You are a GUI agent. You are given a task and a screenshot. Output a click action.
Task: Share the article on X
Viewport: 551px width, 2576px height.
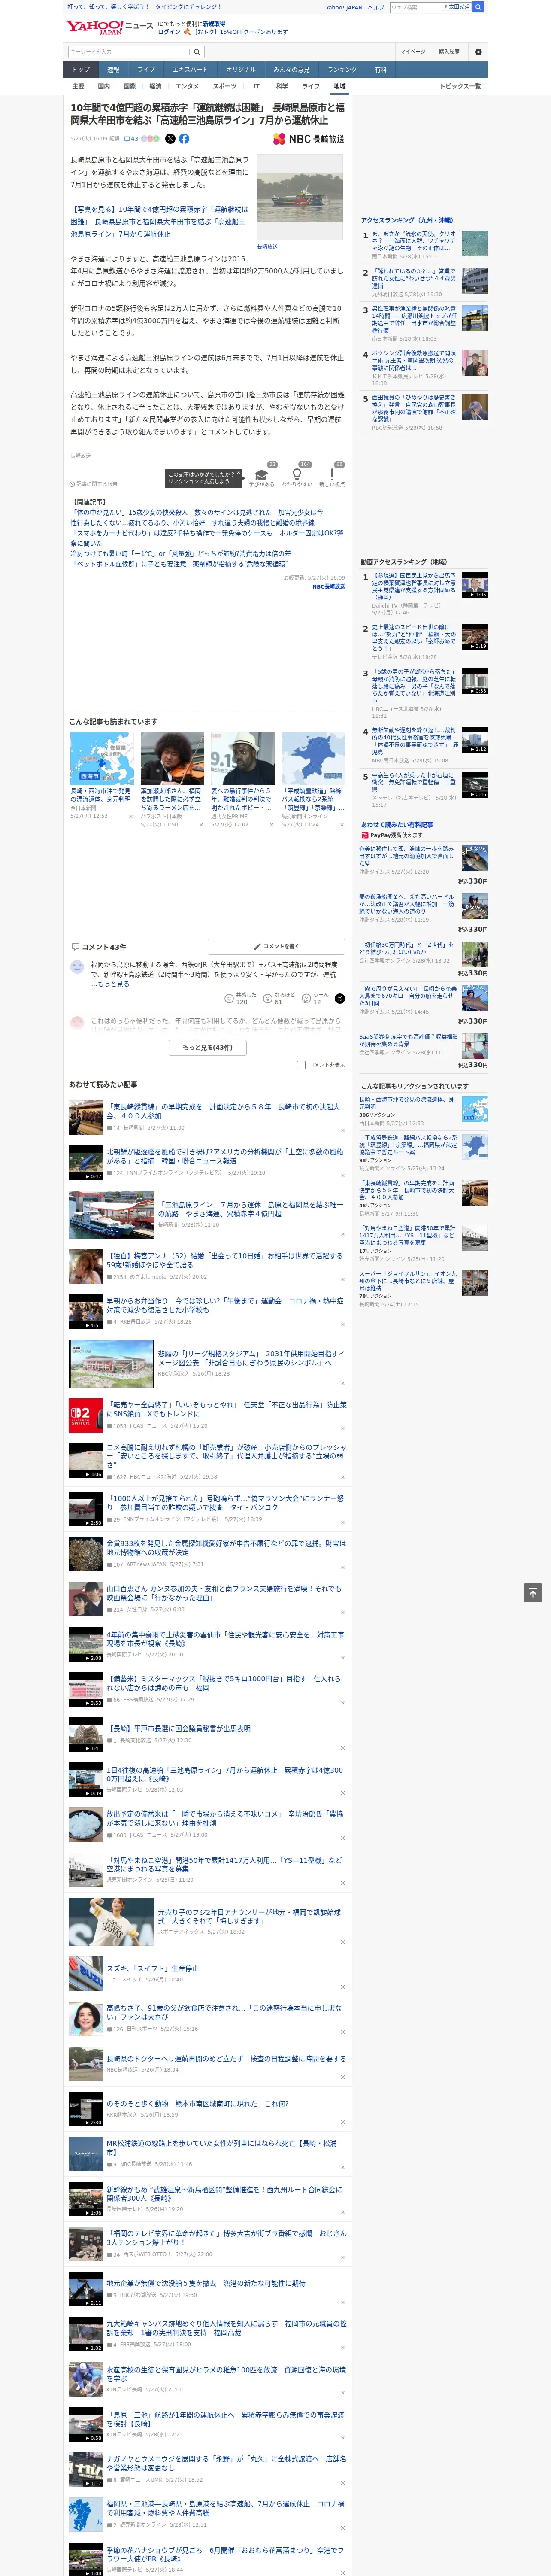[x=170, y=139]
